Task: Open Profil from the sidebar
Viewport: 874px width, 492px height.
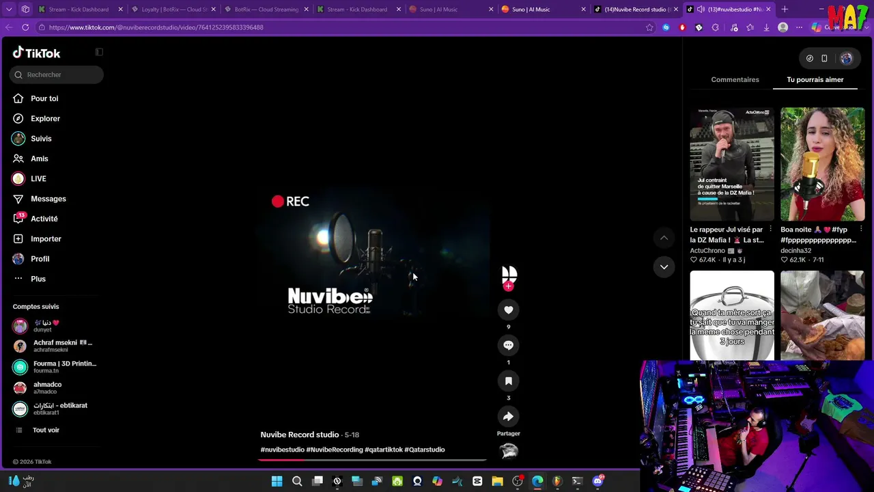Action: coord(40,259)
